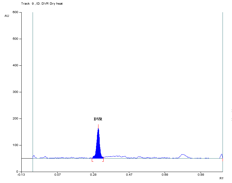
Task: Click the DVR peak label
Action: pos(98,119)
